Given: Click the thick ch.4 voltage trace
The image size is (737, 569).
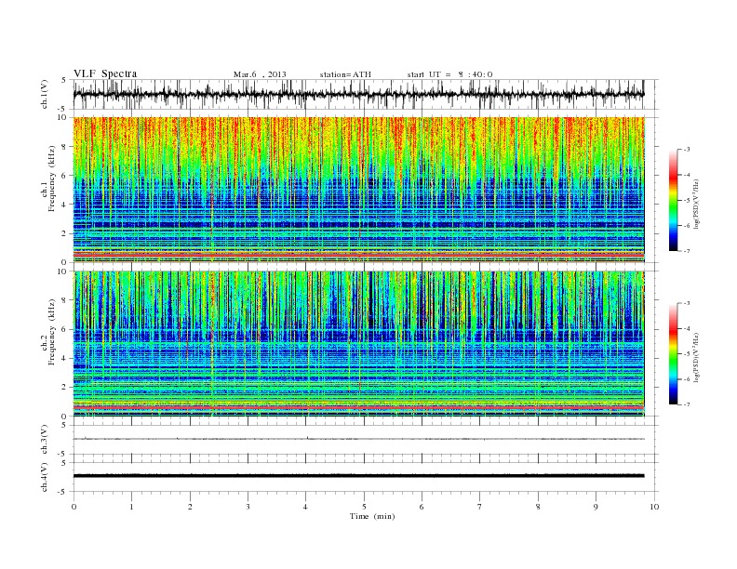Looking at the screenshot, I should [358, 476].
